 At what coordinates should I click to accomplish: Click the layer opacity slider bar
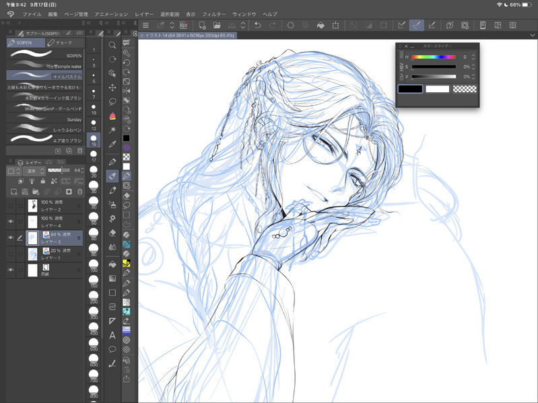tap(59, 170)
